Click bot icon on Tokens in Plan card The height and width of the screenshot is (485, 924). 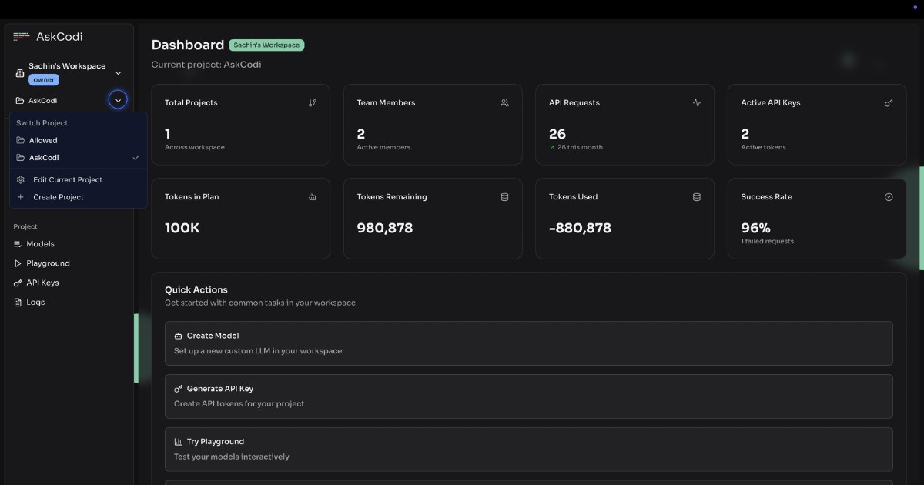point(313,197)
